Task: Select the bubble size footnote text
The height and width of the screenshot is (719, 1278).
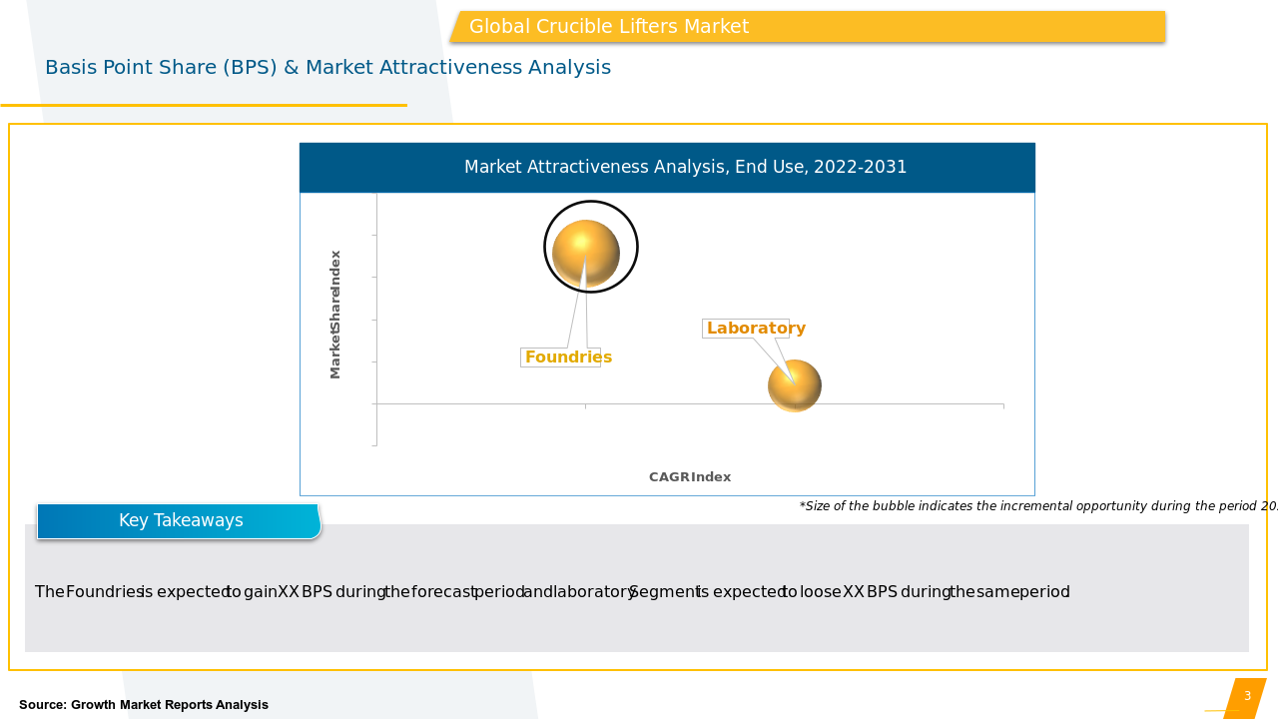Action: click(x=1036, y=506)
